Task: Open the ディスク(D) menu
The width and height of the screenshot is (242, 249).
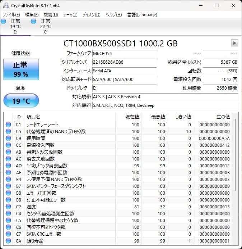Action: pos(91,15)
